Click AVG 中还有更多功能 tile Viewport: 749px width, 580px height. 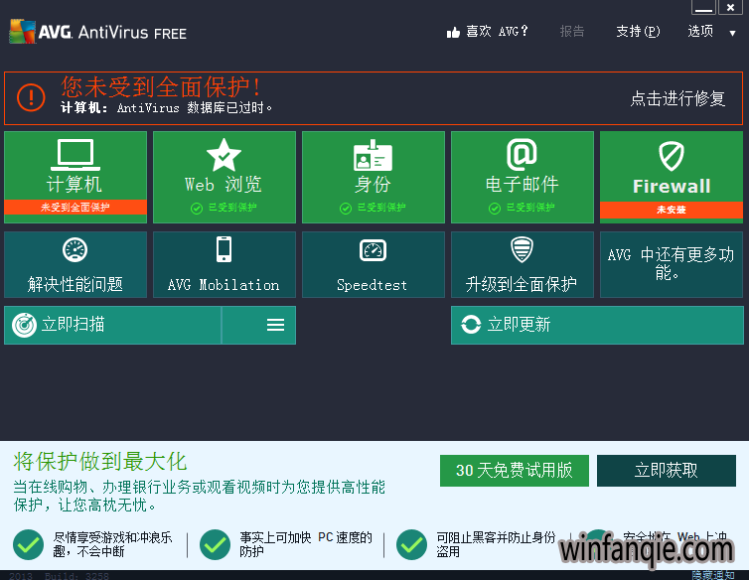tap(672, 265)
